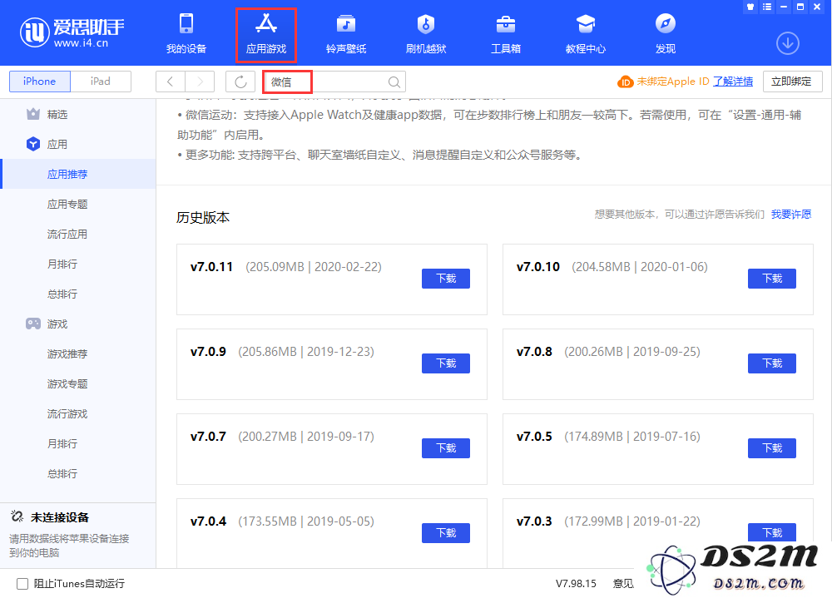The image size is (832, 598).
Task: Click the 立即绑定 button
Action: pyautogui.click(x=792, y=82)
